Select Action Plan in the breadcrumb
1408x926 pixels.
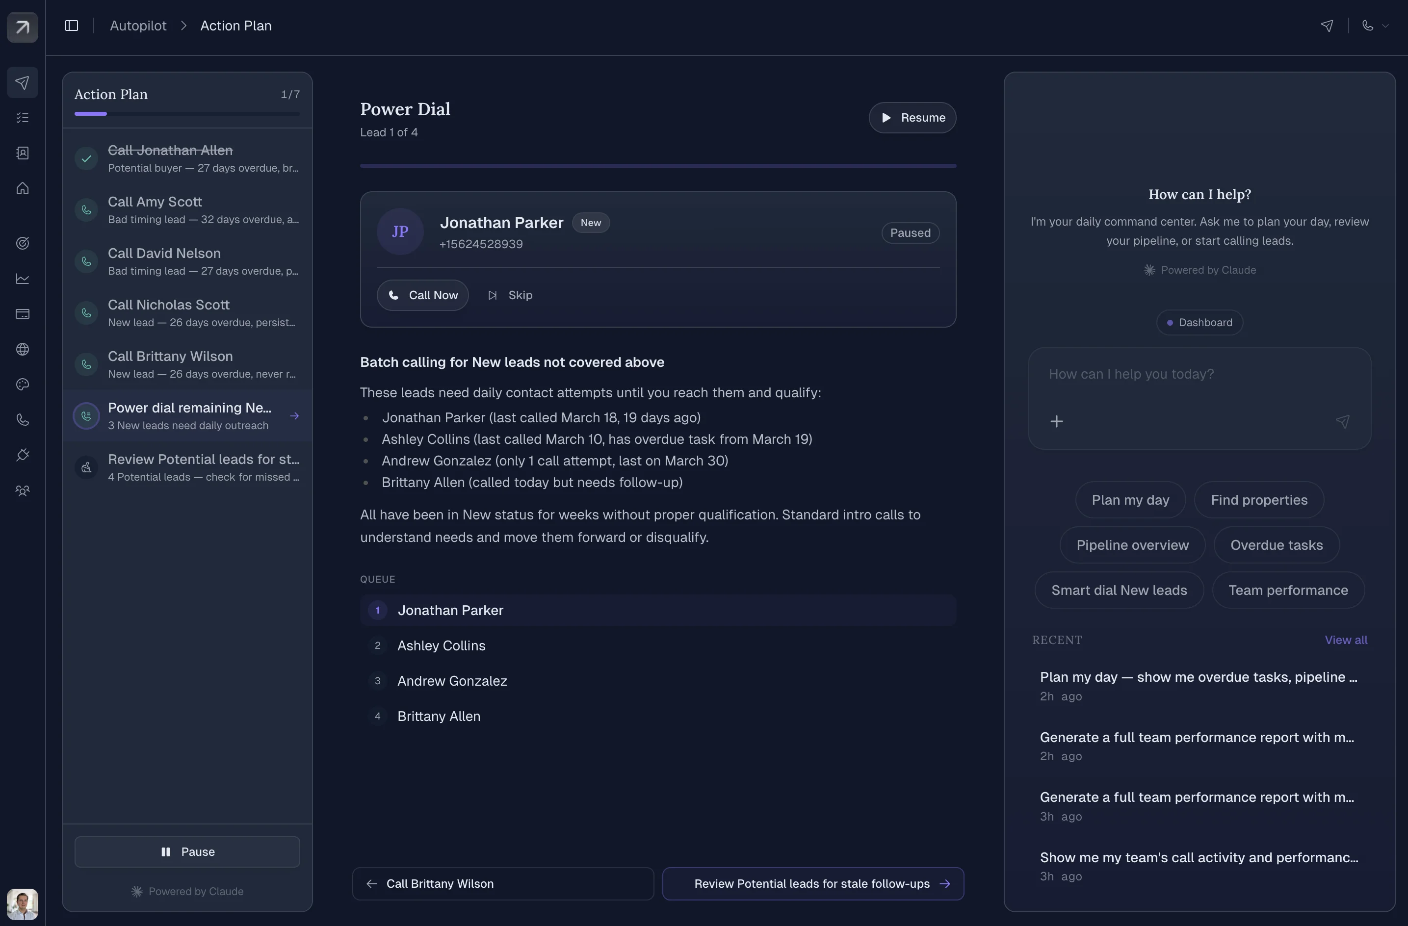click(x=235, y=26)
